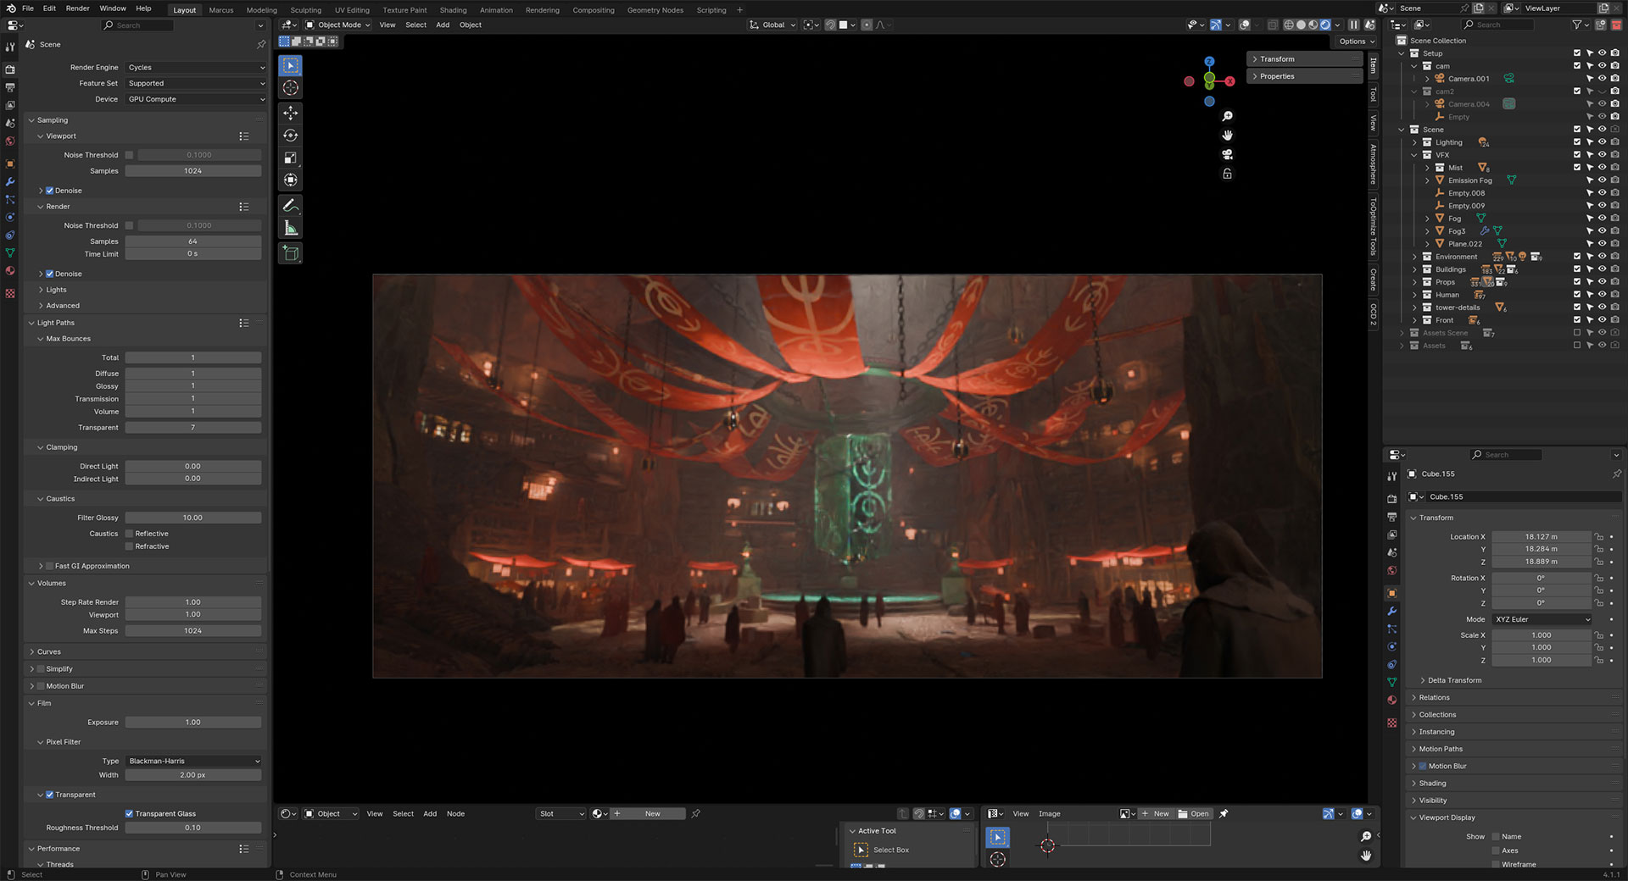
Task: Click the Open image button
Action: click(x=1194, y=814)
